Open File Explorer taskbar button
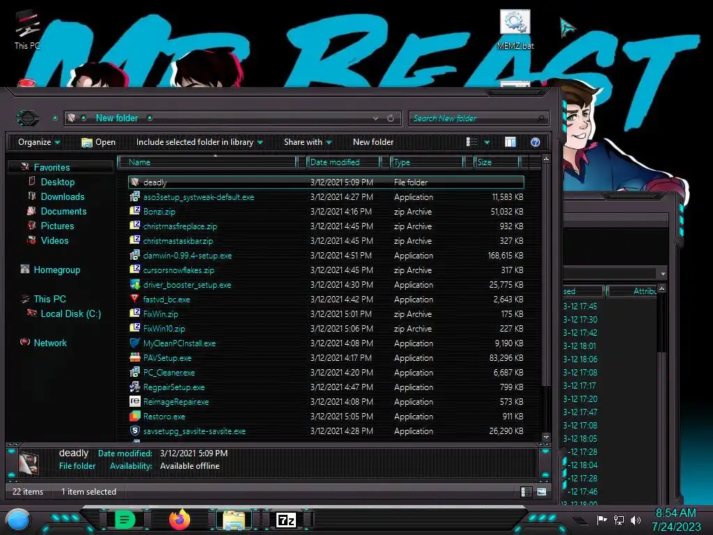This screenshot has width=713, height=535. tap(234, 520)
